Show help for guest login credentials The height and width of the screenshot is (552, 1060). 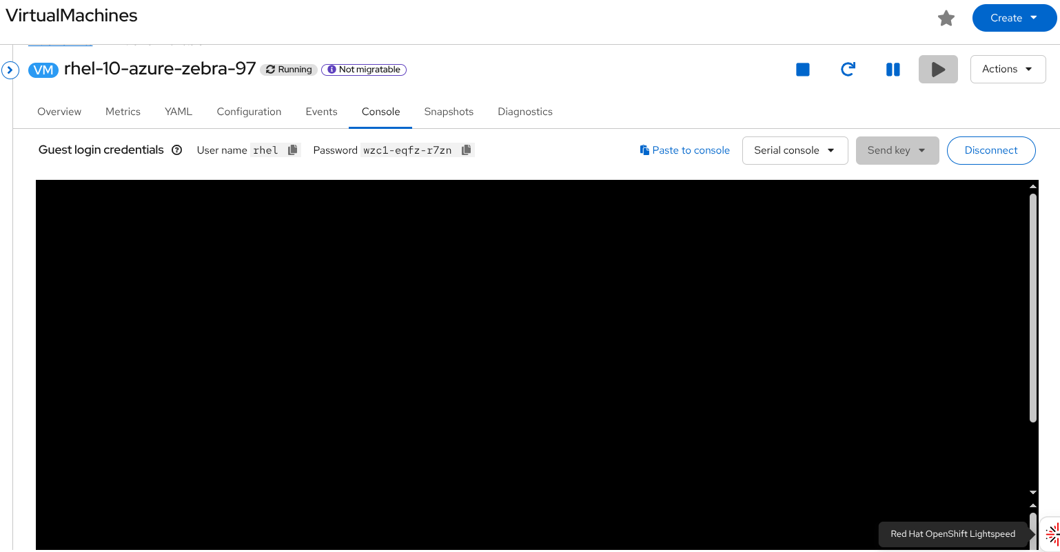point(177,150)
